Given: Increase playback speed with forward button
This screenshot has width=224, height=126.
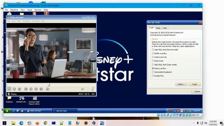Looking at the screenshot, I should coord(36,89).
